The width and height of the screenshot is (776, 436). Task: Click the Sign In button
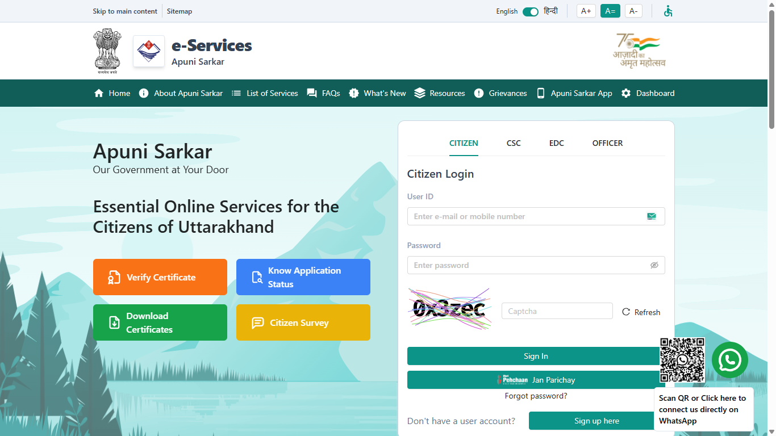click(x=536, y=356)
